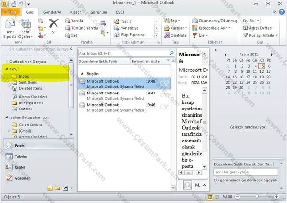Select the Giriş ribbon tab
Image resolution: width=287 pixels, height=203 pixels.
click(x=30, y=12)
